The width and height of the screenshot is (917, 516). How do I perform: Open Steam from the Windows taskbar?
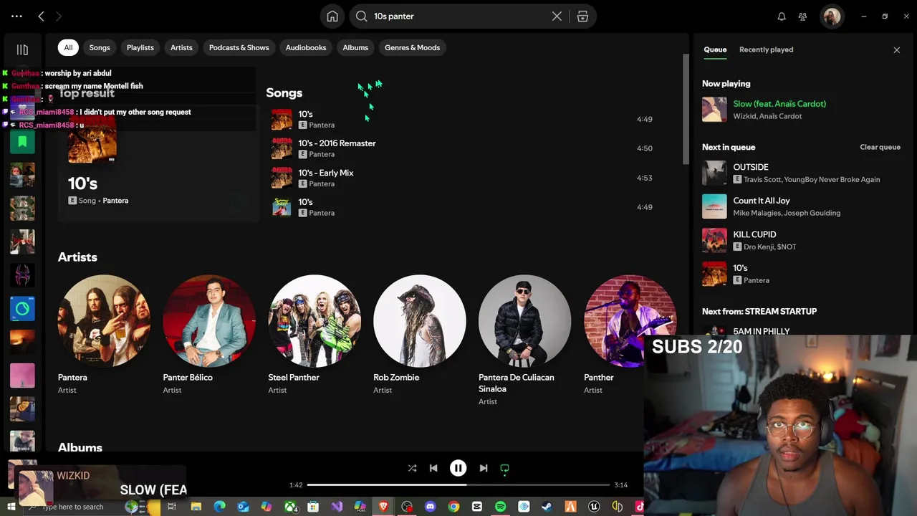pyautogui.click(x=547, y=507)
